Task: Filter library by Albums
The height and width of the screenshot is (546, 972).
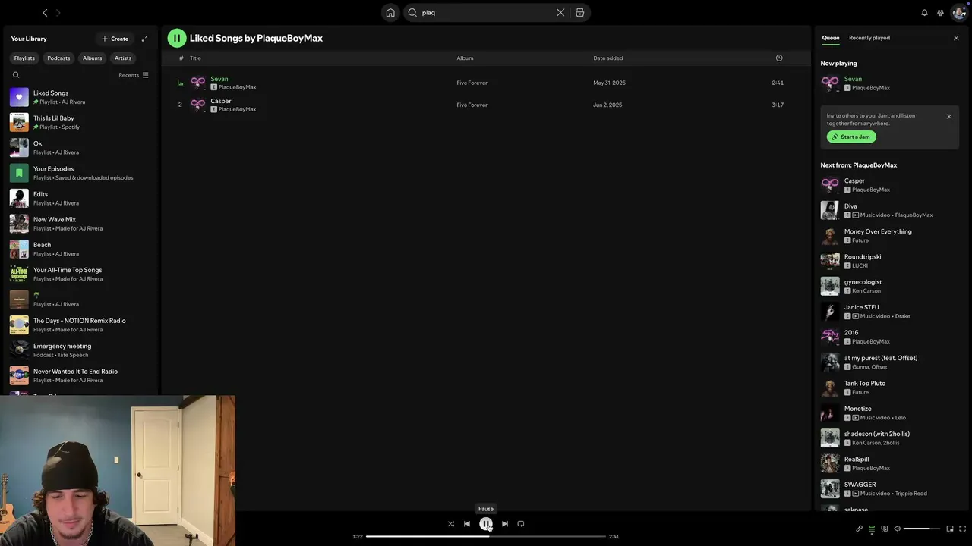Action: click(x=93, y=58)
